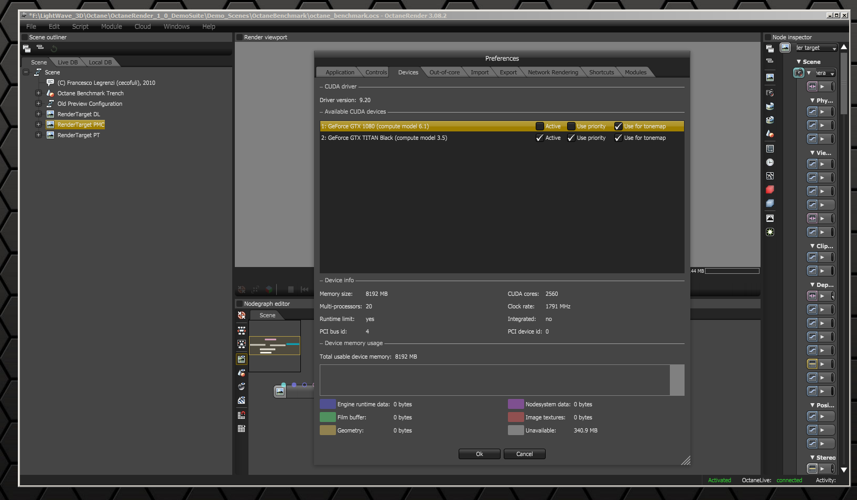Switch to the Network Rendering tab

553,72
